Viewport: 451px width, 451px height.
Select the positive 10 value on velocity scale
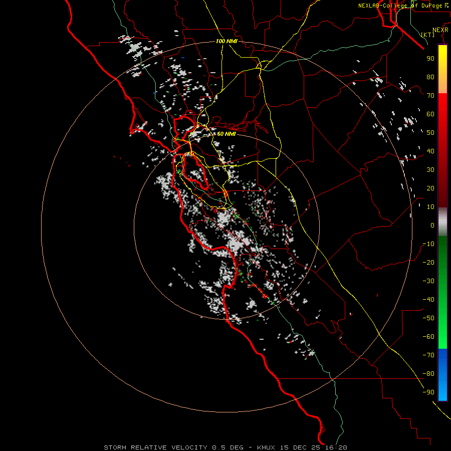coord(430,207)
